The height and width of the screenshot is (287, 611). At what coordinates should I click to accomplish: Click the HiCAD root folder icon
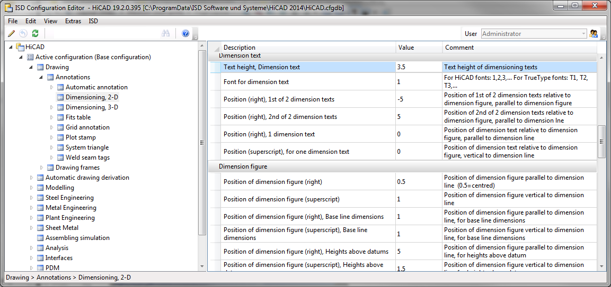coord(20,47)
